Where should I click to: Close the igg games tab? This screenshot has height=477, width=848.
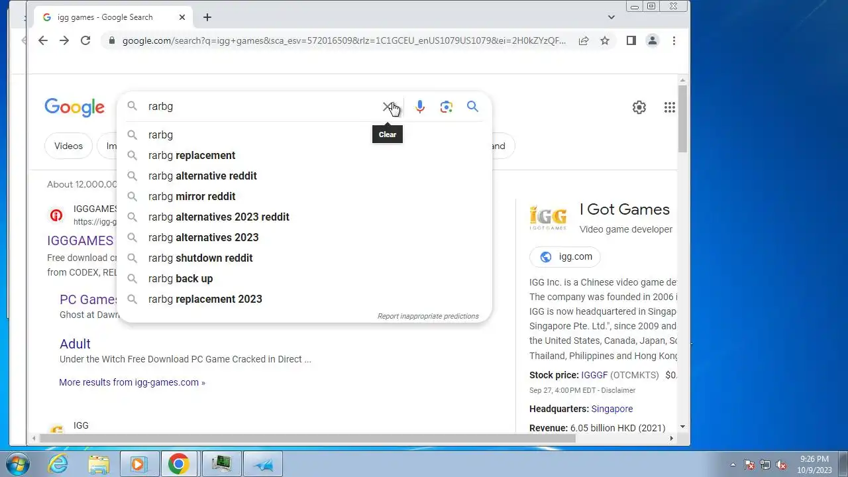(x=182, y=17)
